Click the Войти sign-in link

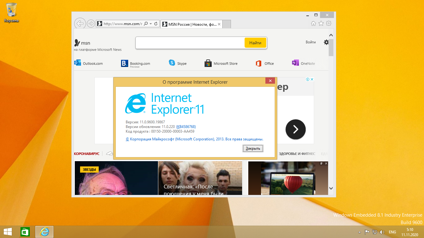pyautogui.click(x=310, y=42)
